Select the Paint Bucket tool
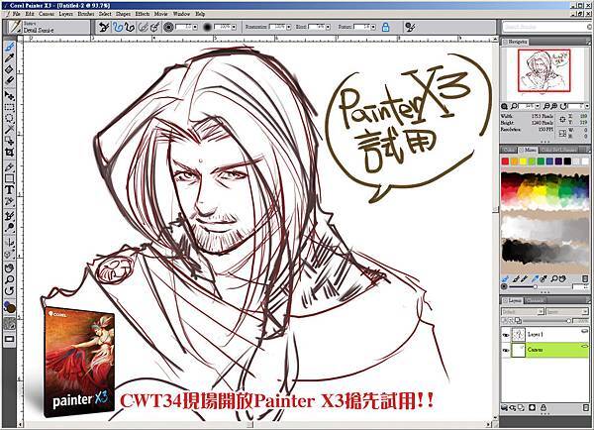This screenshot has width=594, height=430. point(10,69)
